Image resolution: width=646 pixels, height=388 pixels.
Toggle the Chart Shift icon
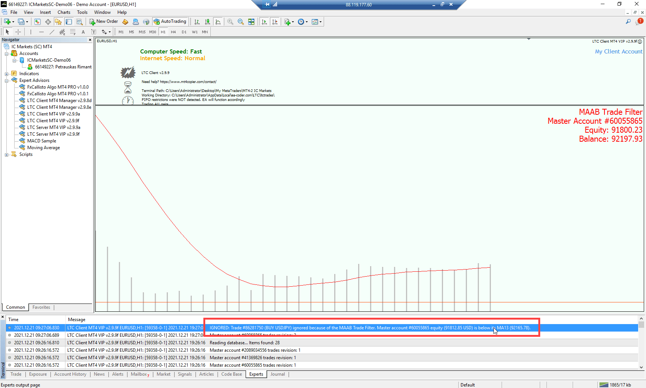[x=275, y=22]
